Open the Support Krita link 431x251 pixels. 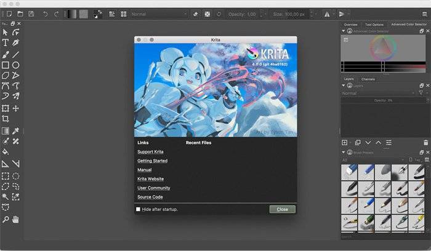(x=150, y=151)
